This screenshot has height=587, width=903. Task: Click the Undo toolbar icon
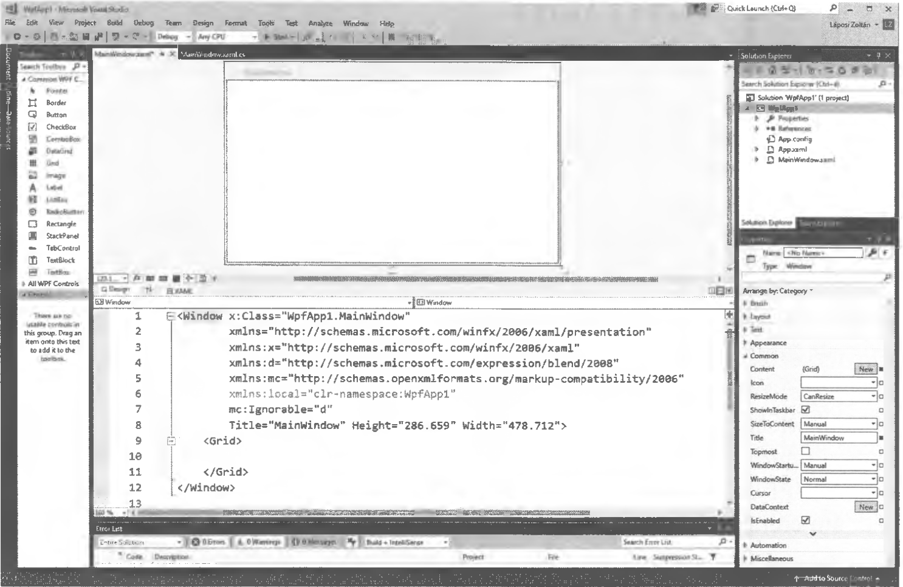(x=115, y=36)
